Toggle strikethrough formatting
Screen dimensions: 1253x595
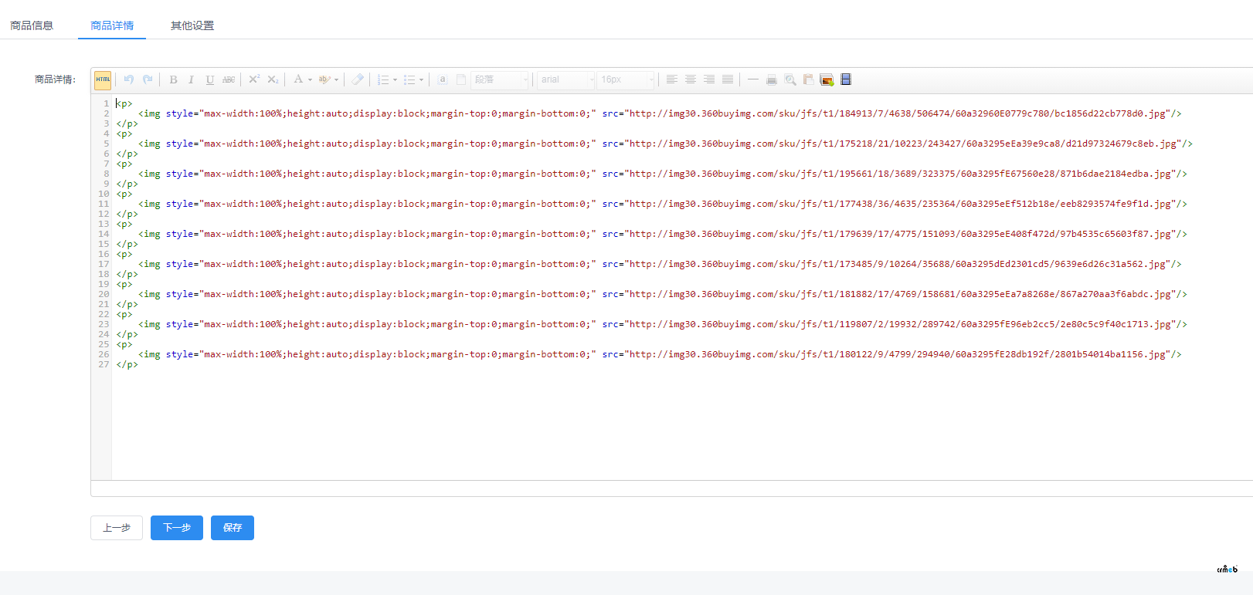click(x=229, y=79)
